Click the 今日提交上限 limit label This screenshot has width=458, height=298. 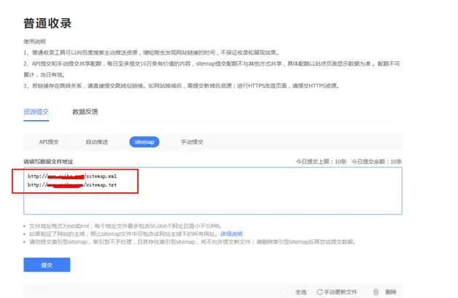point(321,162)
